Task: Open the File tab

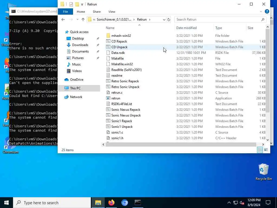Action: pos(65,11)
